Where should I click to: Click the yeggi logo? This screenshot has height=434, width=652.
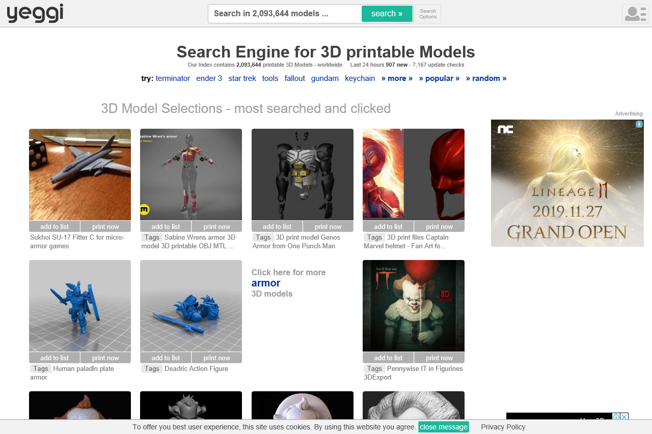(35, 13)
